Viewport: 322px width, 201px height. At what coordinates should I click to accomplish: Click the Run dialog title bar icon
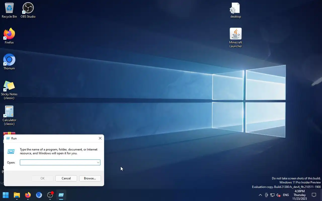tap(8, 138)
